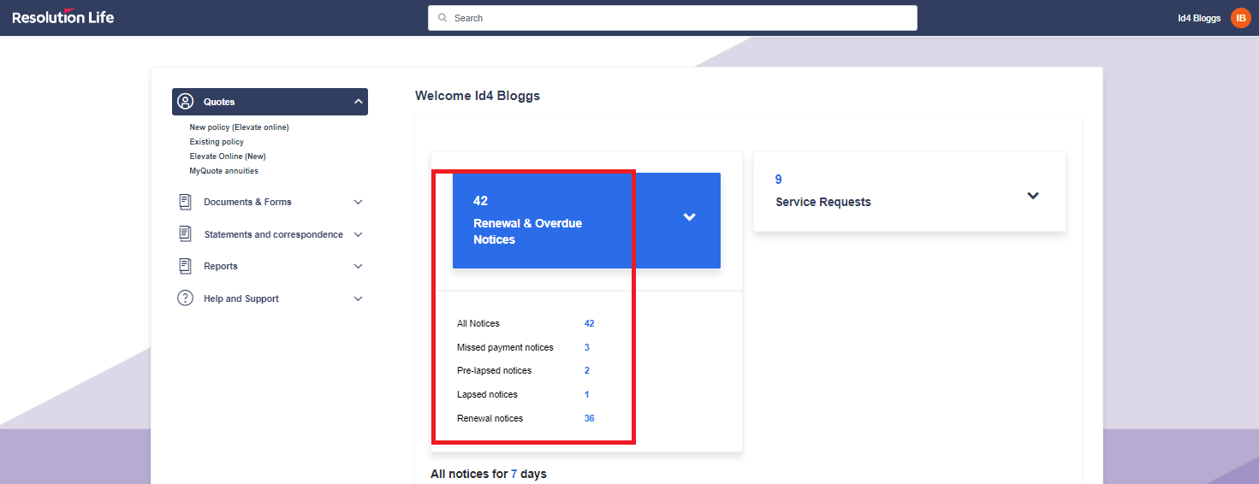Screen dimensions: 1259x484
Task: Open New policy (Elevate online)
Action: pyautogui.click(x=239, y=127)
